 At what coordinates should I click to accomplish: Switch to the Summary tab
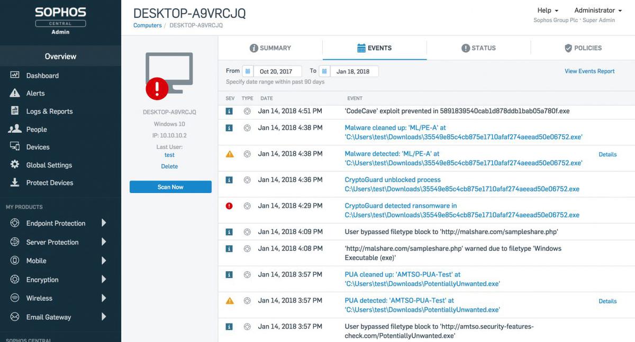(x=270, y=48)
